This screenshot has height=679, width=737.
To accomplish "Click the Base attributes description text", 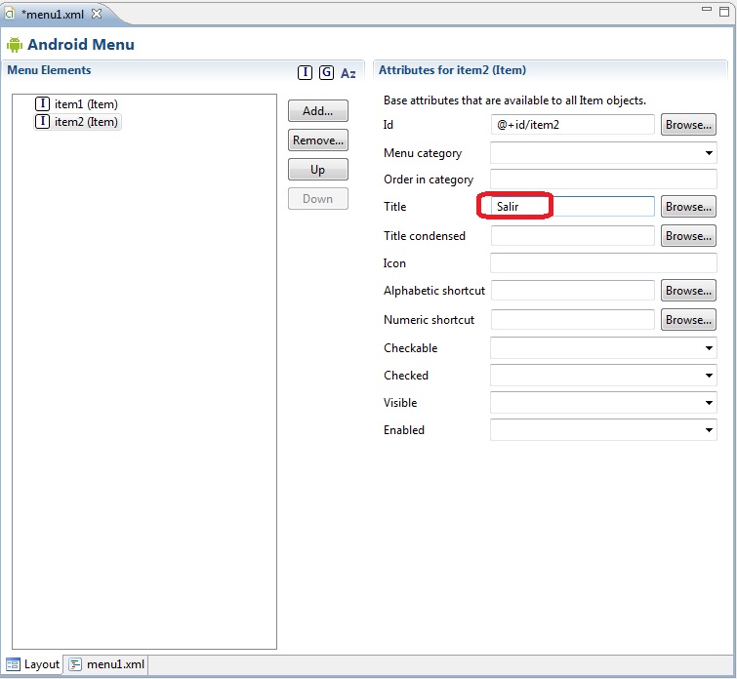I will point(514,100).
